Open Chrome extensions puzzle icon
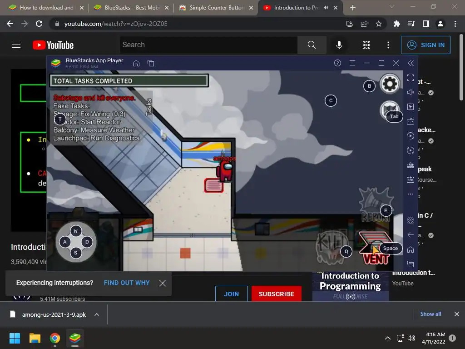The width and height of the screenshot is (465, 349). coord(396,24)
